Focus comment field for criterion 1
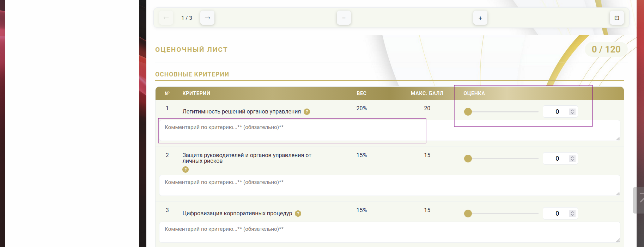The image size is (644, 247). click(292, 131)
